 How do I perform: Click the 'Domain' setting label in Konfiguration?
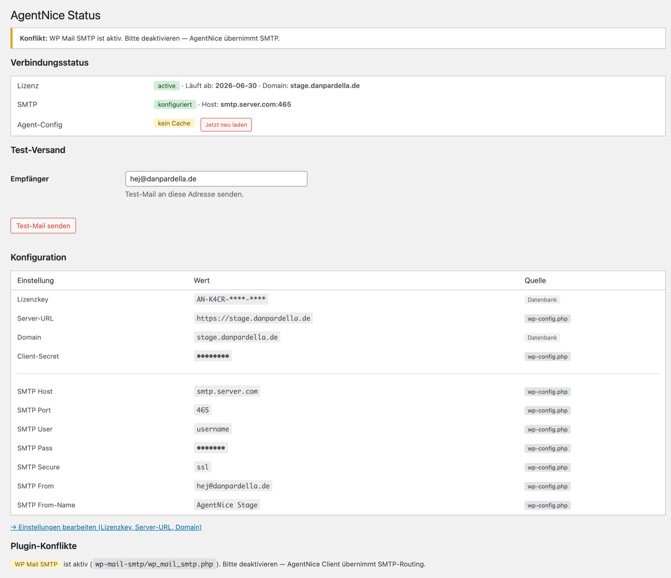coord(29,337)
